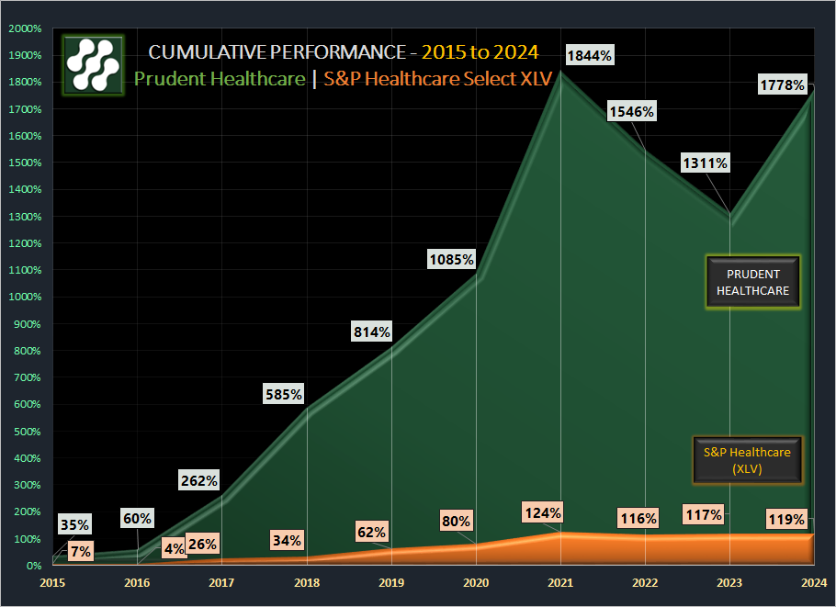Click the green Prudent Healthcare subtitle
836x607 pixels.
(220, 79)
